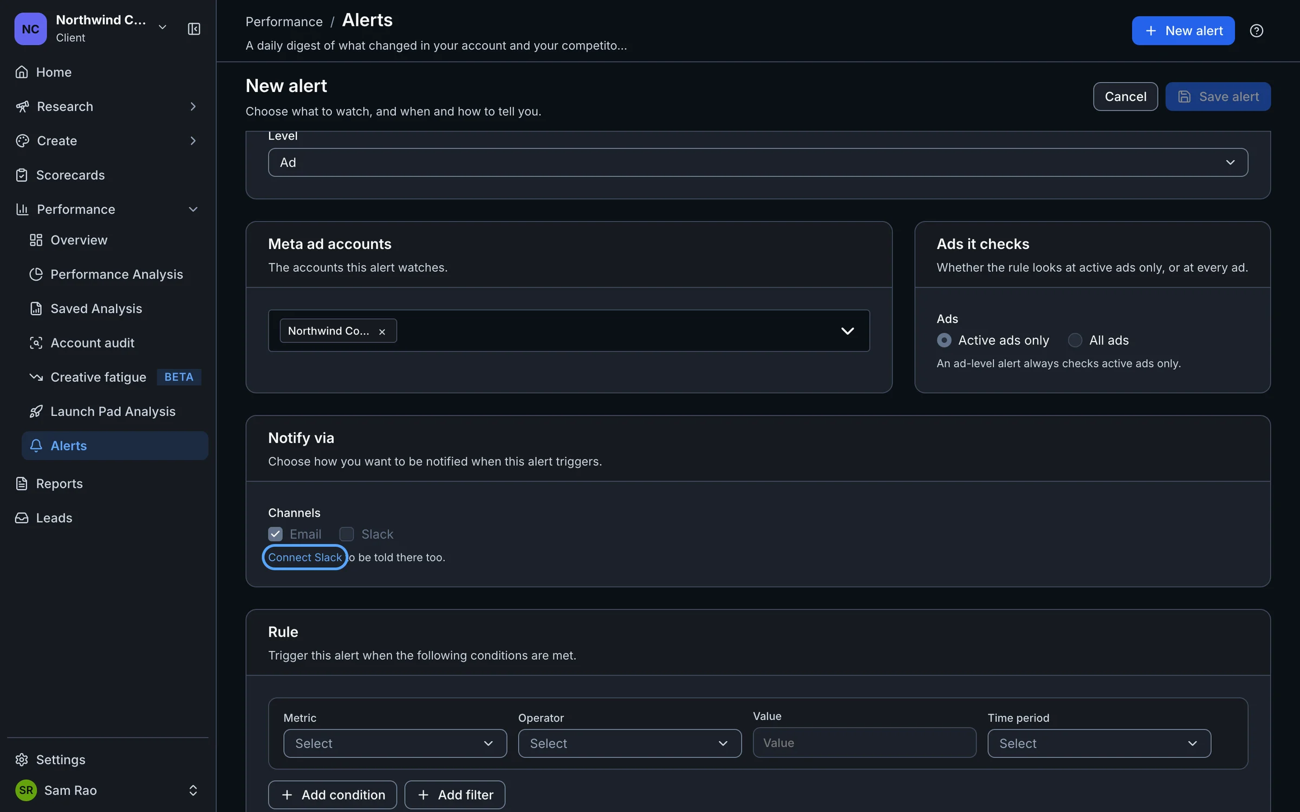Screen dimensions: 1300x812
Task: Click the Launch Pad rocket icon
Action: (36, 411)
